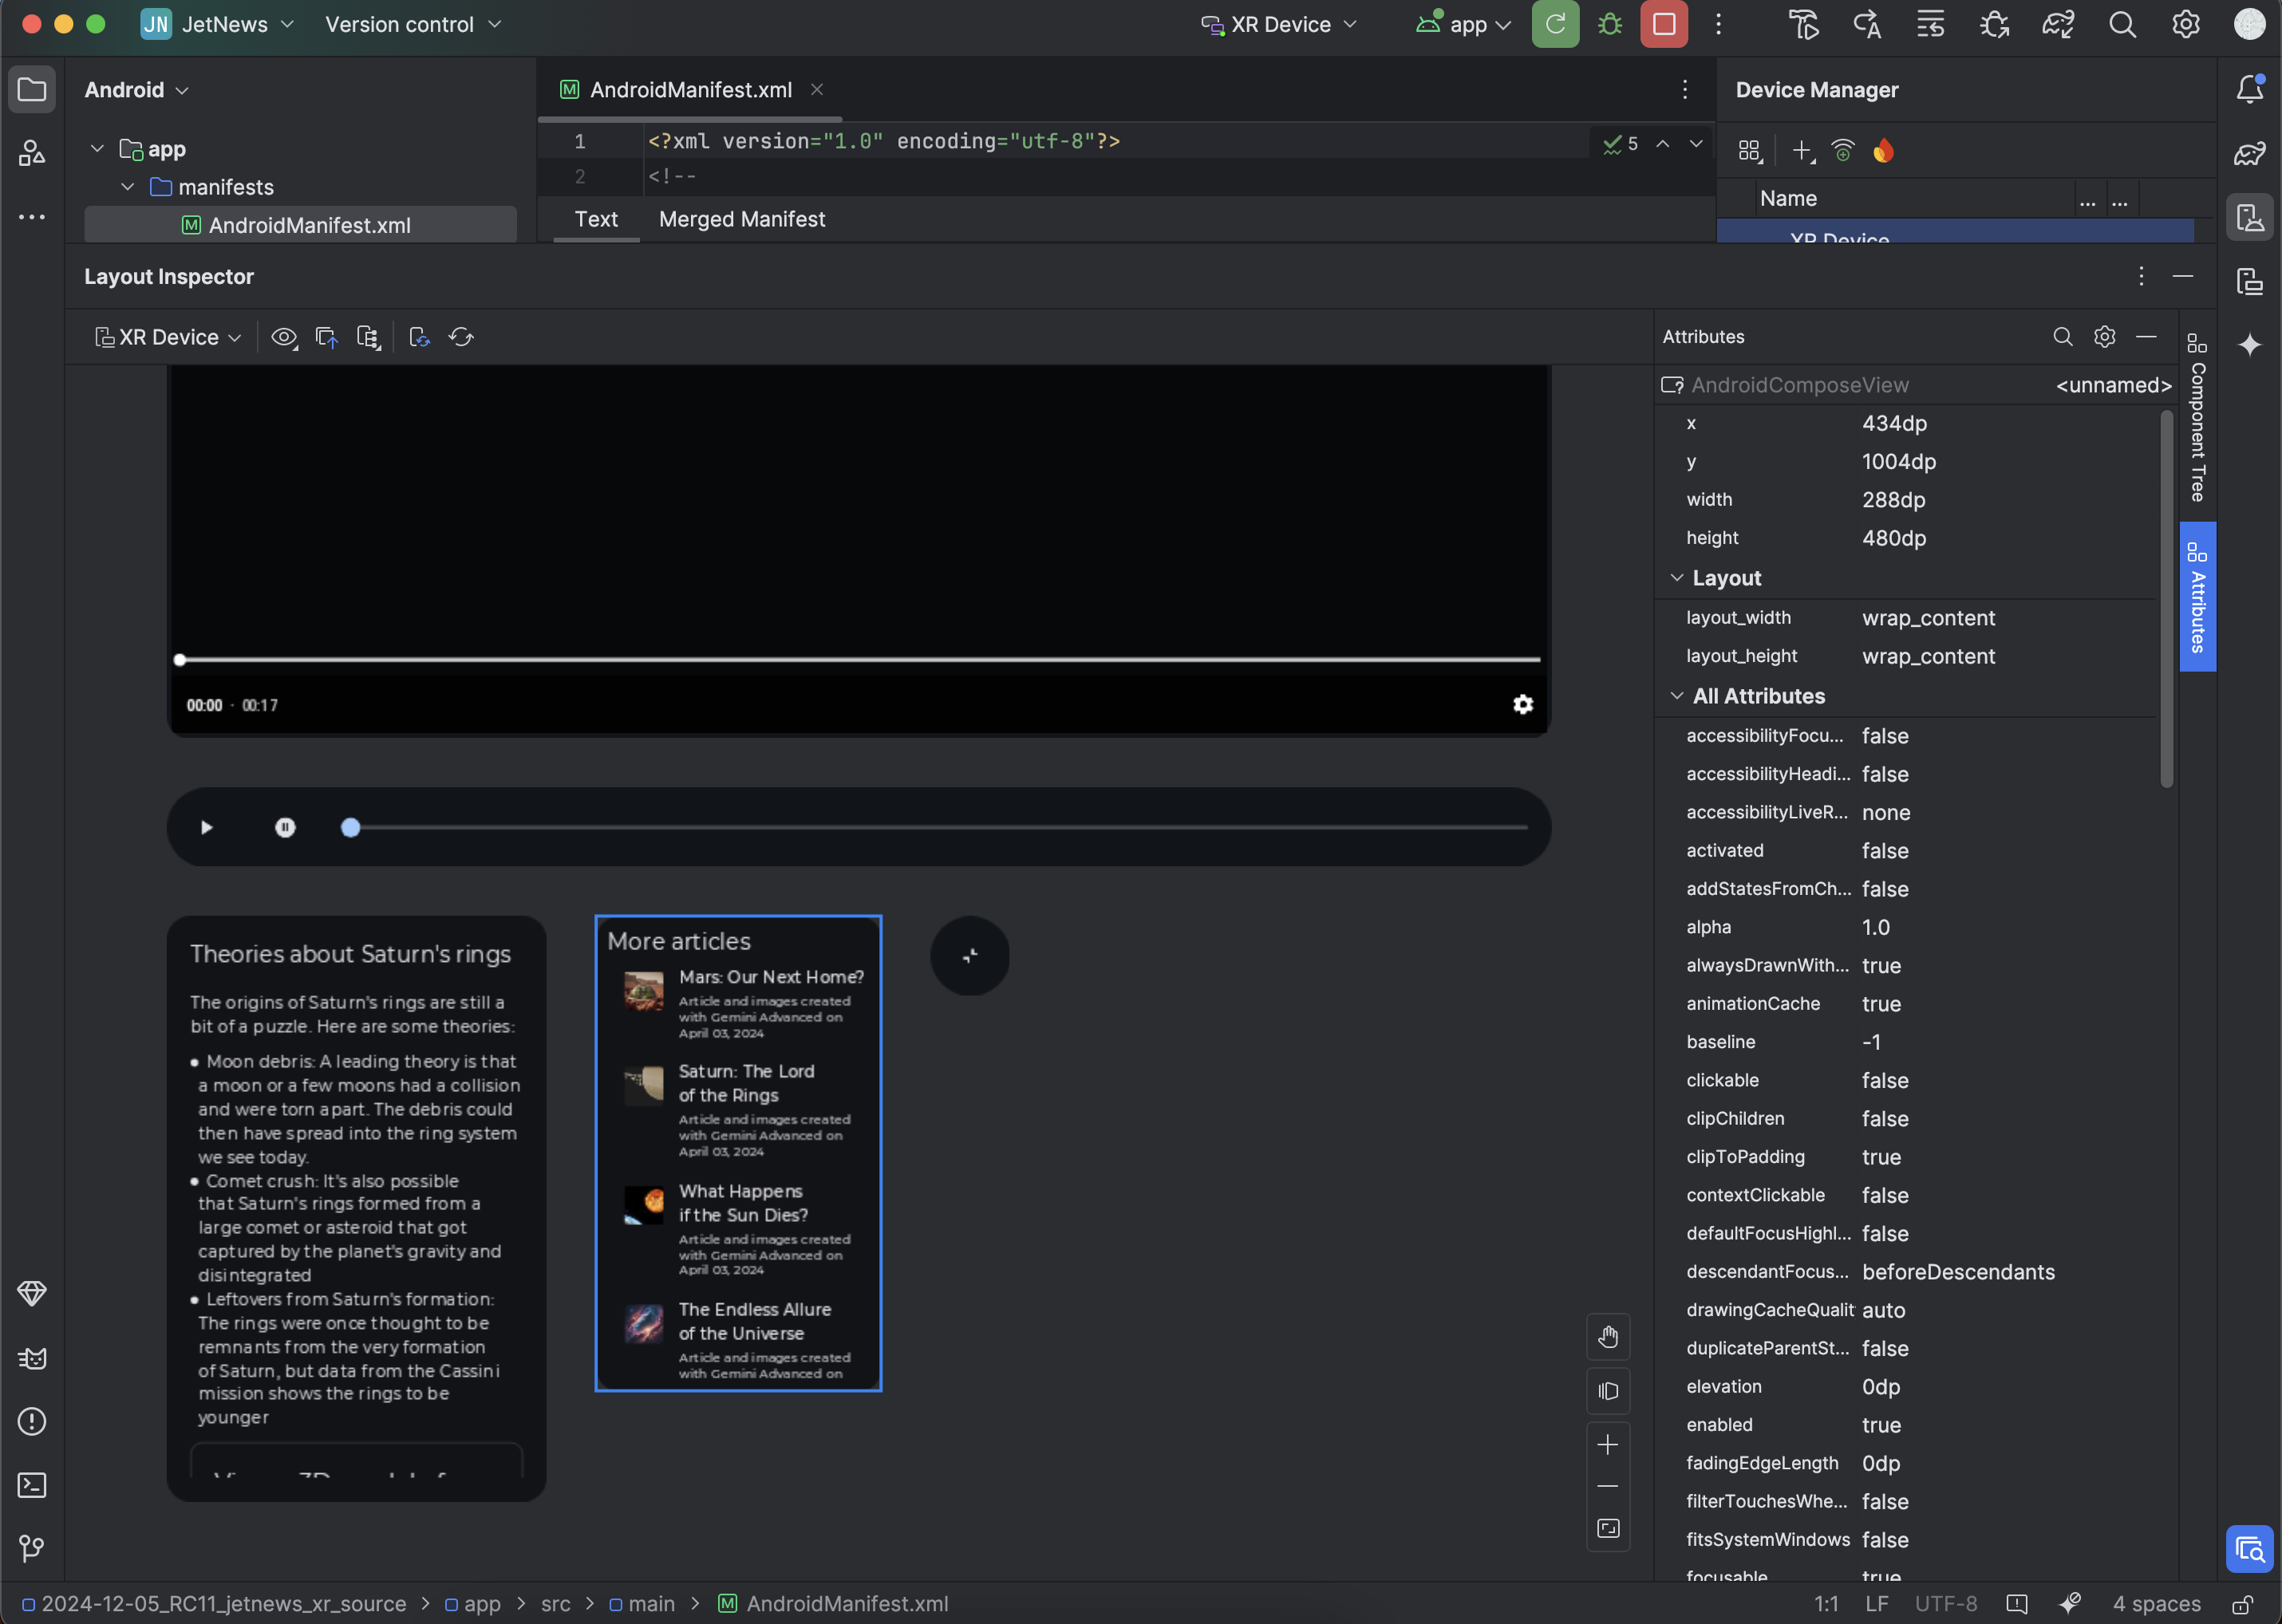This screenshot has height=1624, width=2282.
Task: Switch to the Merged Manifest tab
Action: point(740,218)
